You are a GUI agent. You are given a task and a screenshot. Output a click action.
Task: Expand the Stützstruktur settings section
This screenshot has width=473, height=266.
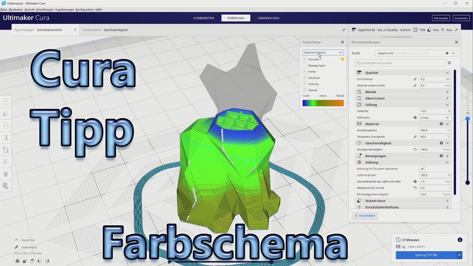[x=403, y=201]
